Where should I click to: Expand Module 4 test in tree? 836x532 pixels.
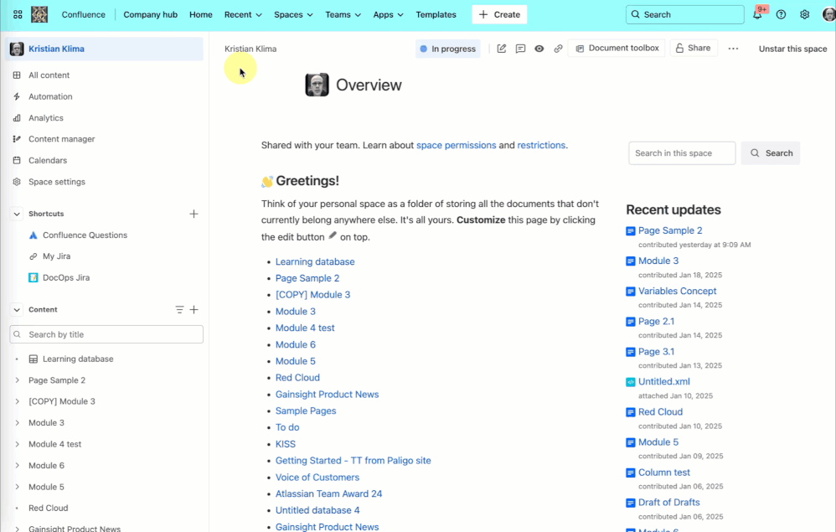click(17, 444)
